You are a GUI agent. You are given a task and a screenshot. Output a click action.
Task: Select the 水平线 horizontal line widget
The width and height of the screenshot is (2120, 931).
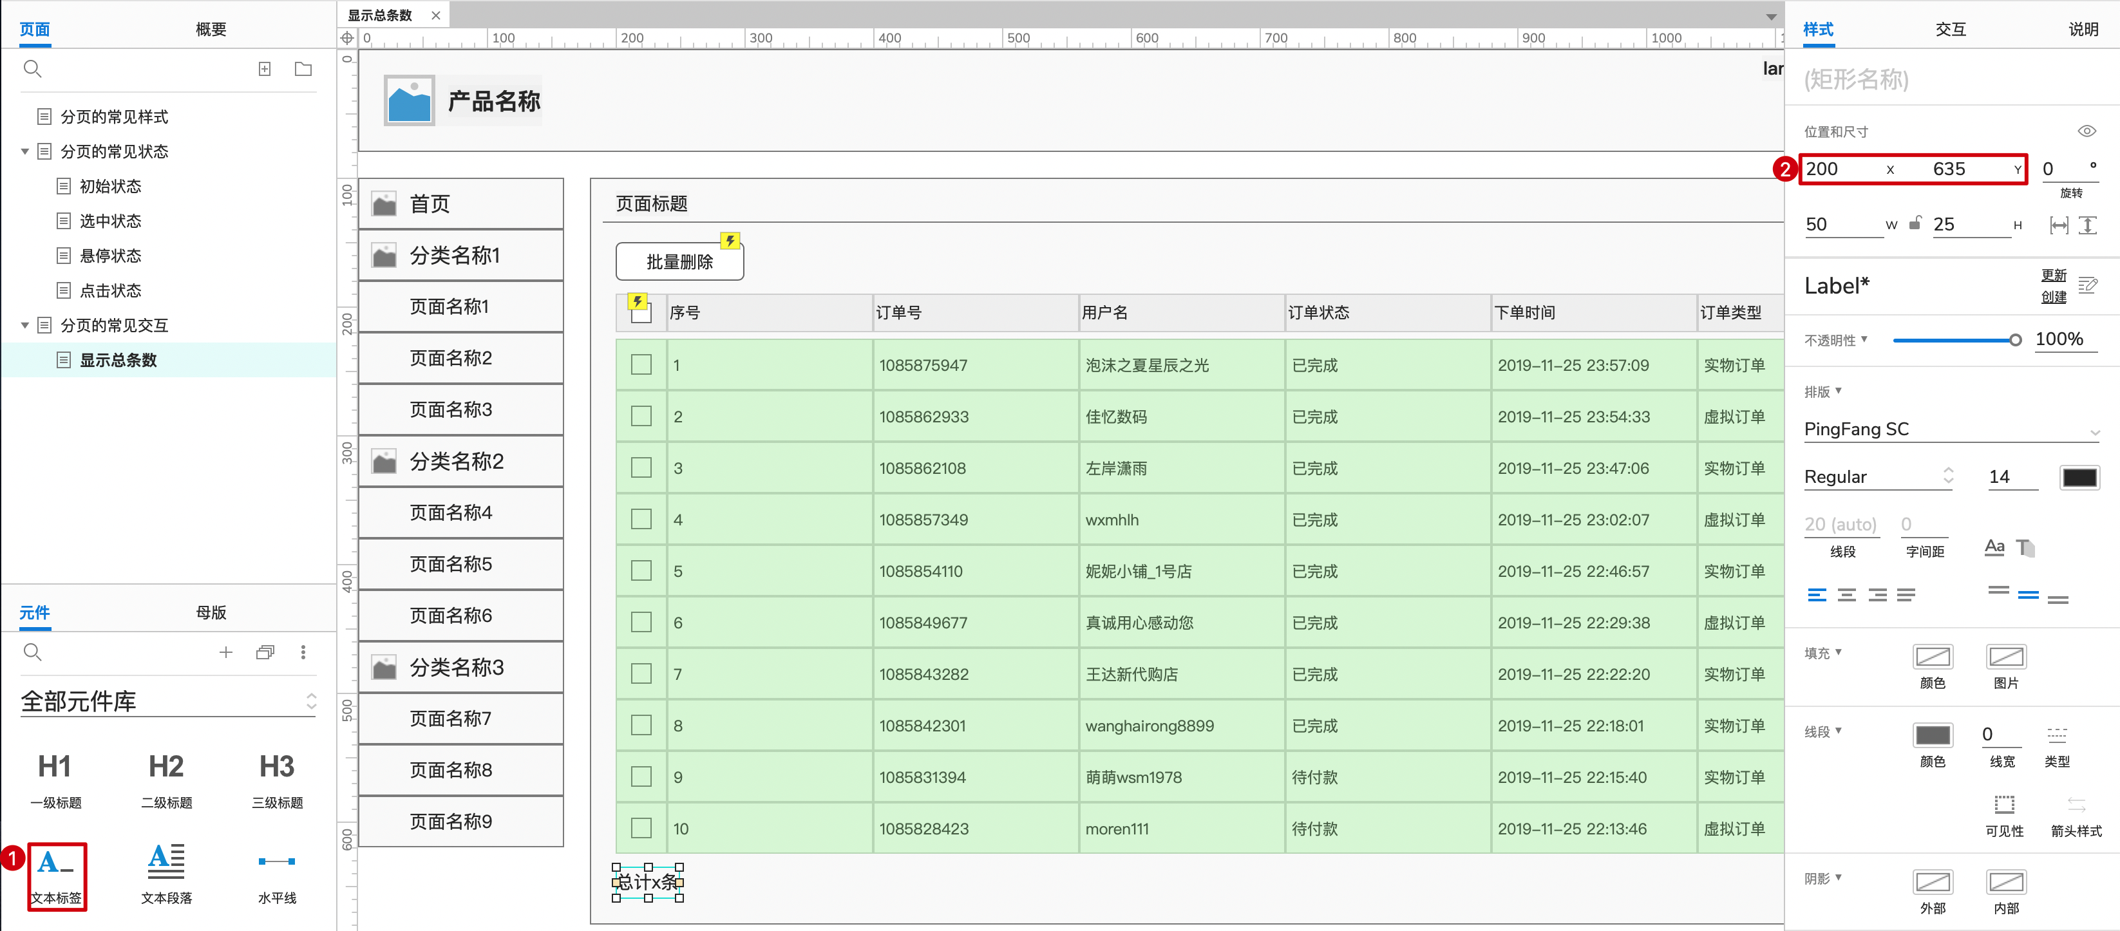(x=278, y=877)
